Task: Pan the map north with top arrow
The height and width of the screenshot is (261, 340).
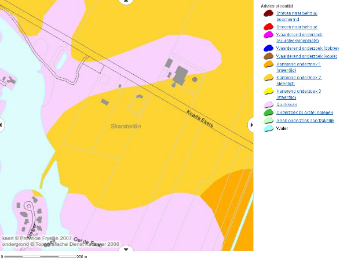Action: (x=126, y=1)
